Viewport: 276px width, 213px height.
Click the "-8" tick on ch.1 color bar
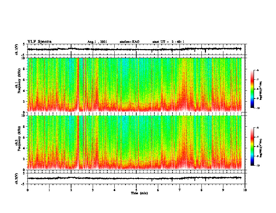[258, 89]
